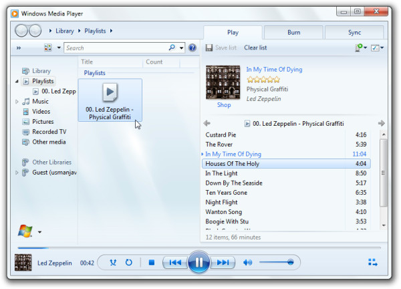This screenshot has width=401, height=289.
Task: Open the view options dropdown arrow
Action: pyautogui.click(x=59, y=47)
